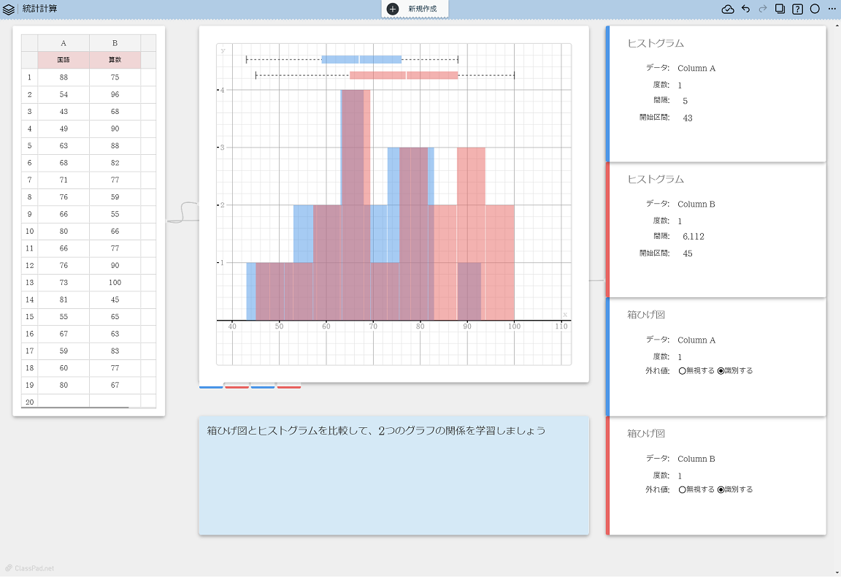The height and width of the screenshot is (577, 841).
Task: Click the 国語 column header cell
Action: pyautogui.click(x=64, y=60)
